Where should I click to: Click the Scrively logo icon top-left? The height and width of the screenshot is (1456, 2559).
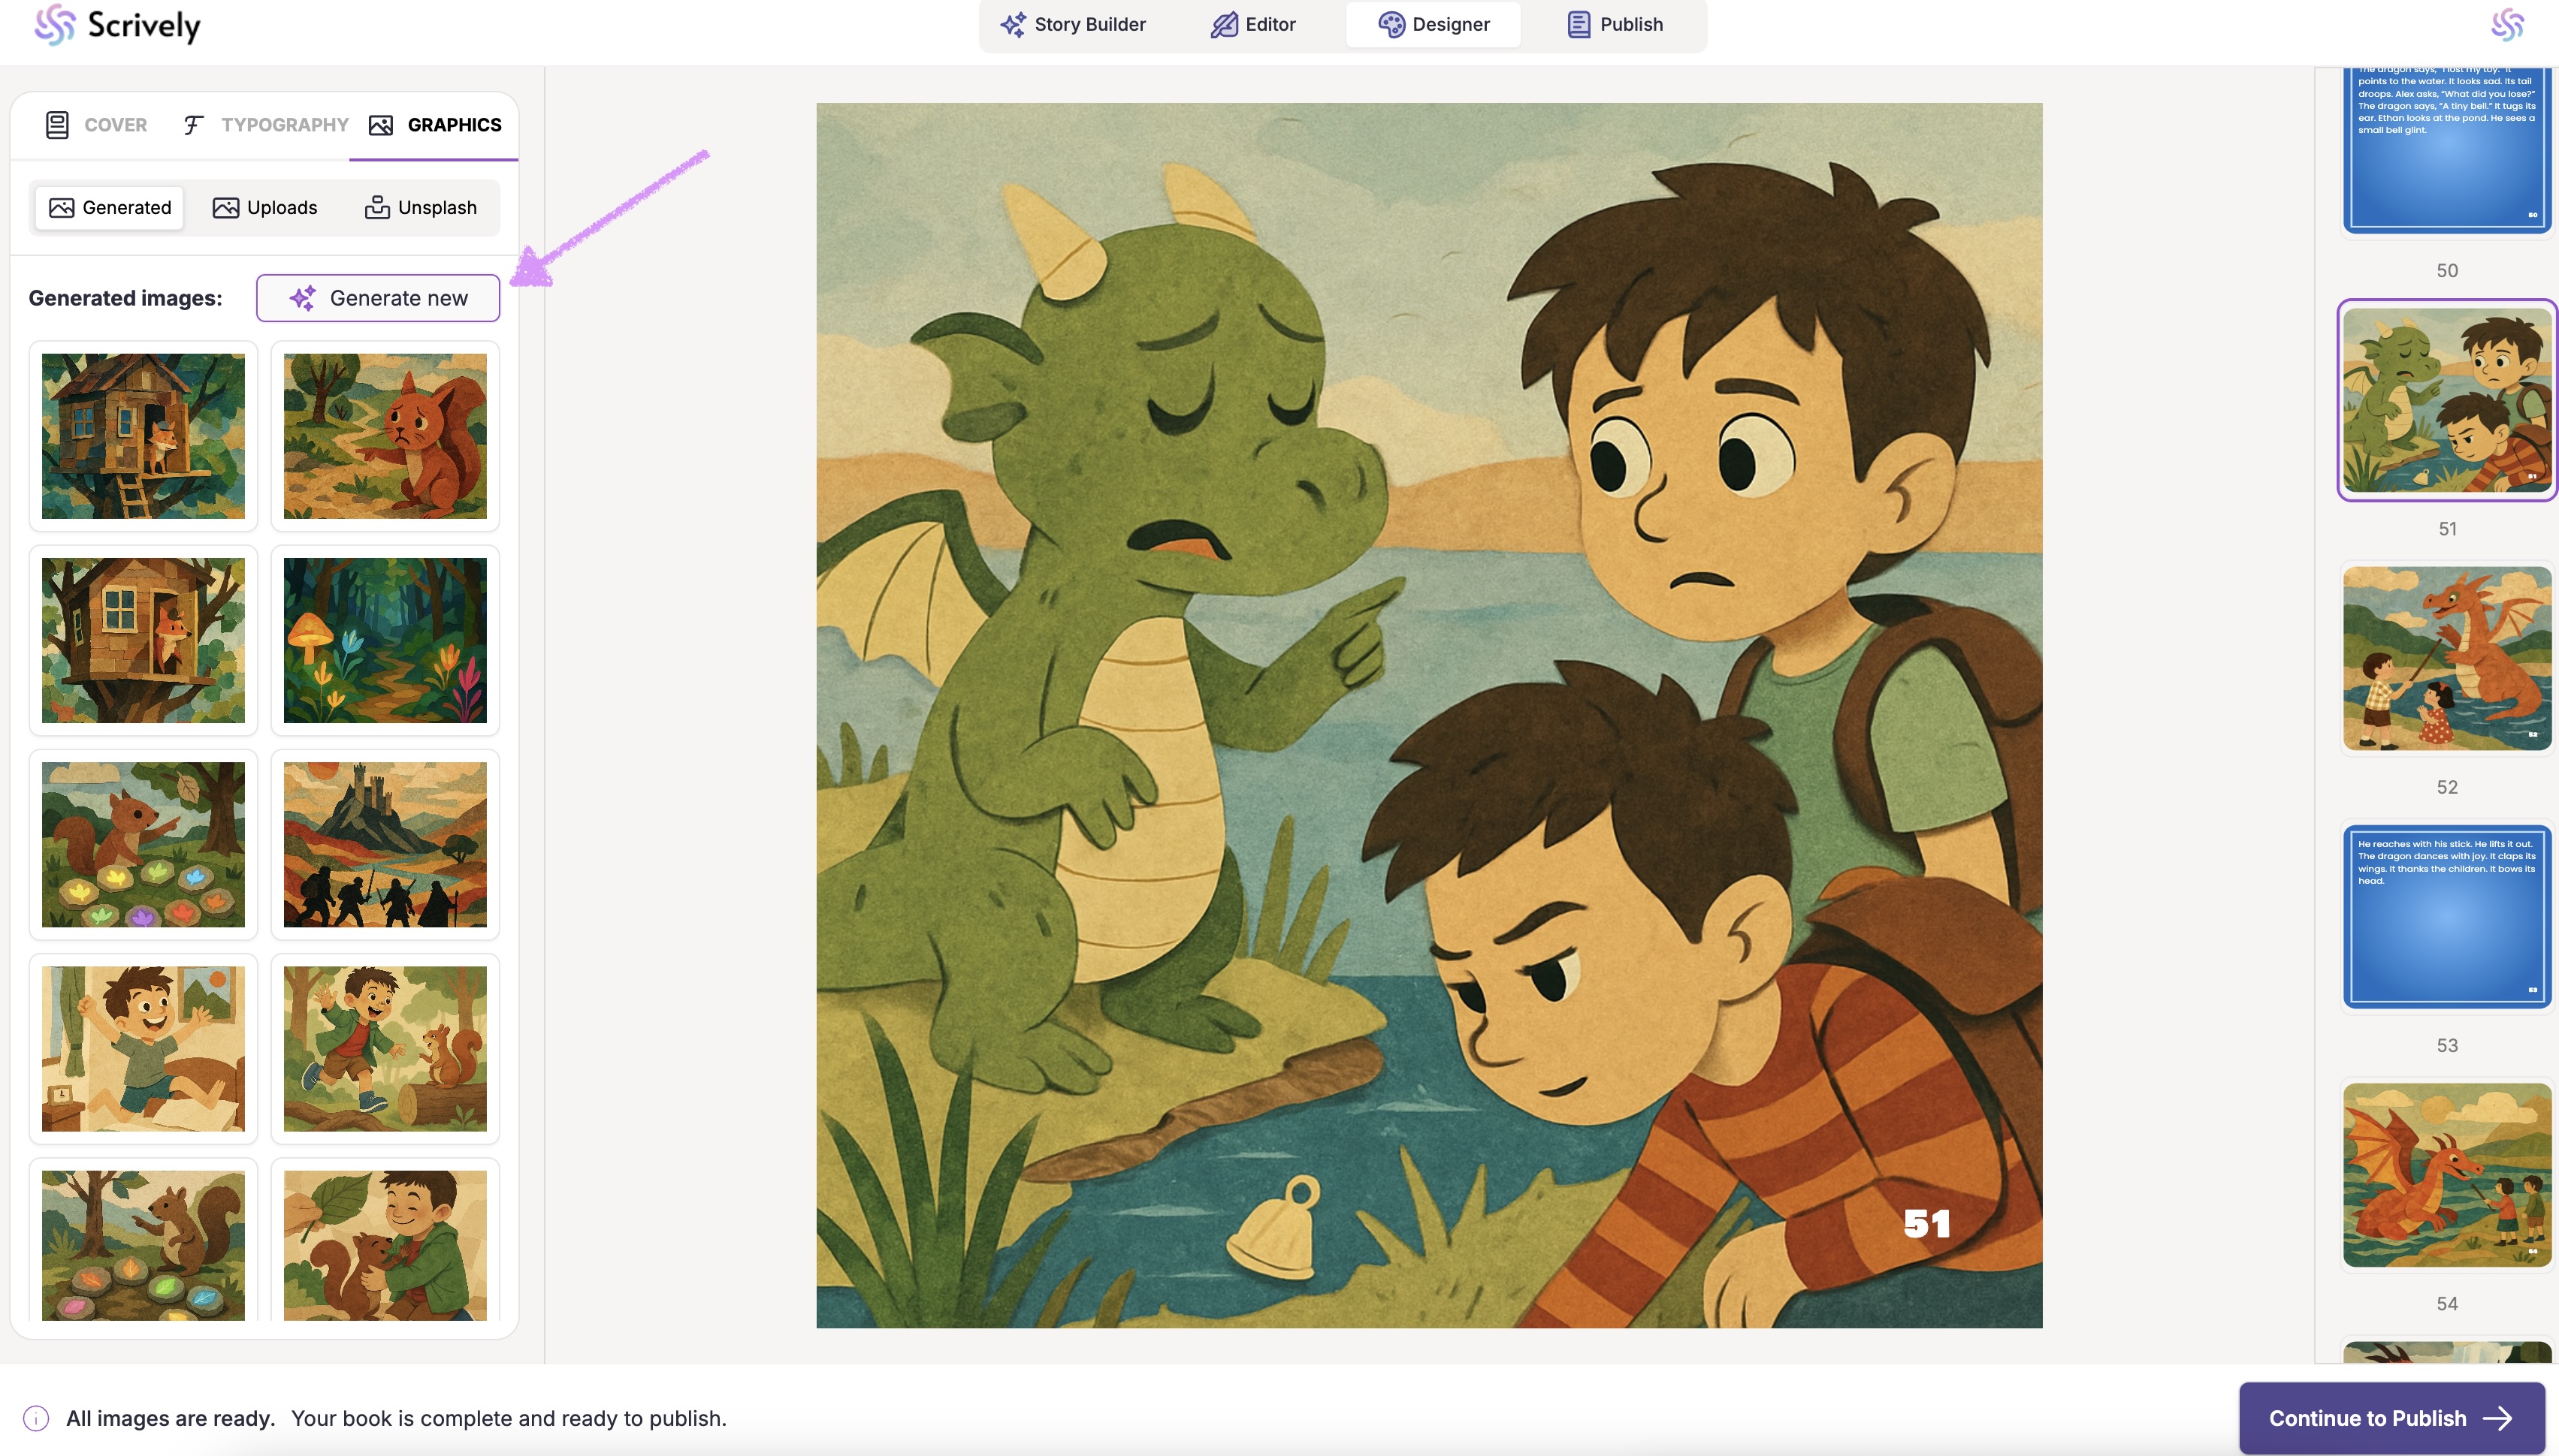54,25
